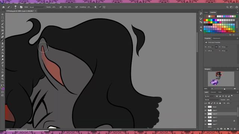Open the layer Opacity dropdown in the Layers panel
The height and width of the screenshot is (134, 239).
[x=231, y=100]
